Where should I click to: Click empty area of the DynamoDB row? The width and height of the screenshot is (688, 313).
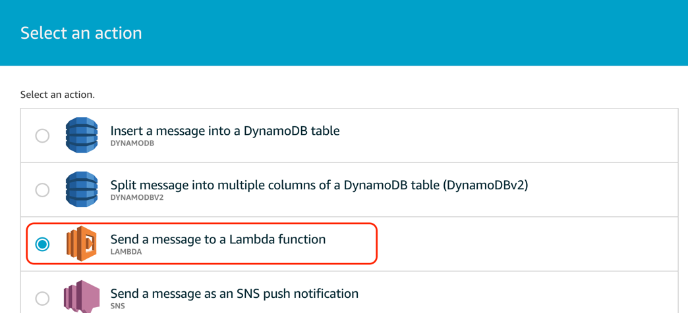coord(505,135)
